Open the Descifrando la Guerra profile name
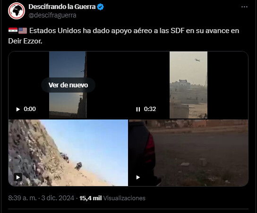 (62, 7)
